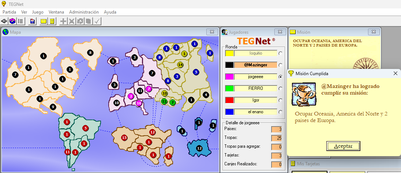401x173 pixels.
Task: Close the Jugadores panel
Action: (280, 32)
